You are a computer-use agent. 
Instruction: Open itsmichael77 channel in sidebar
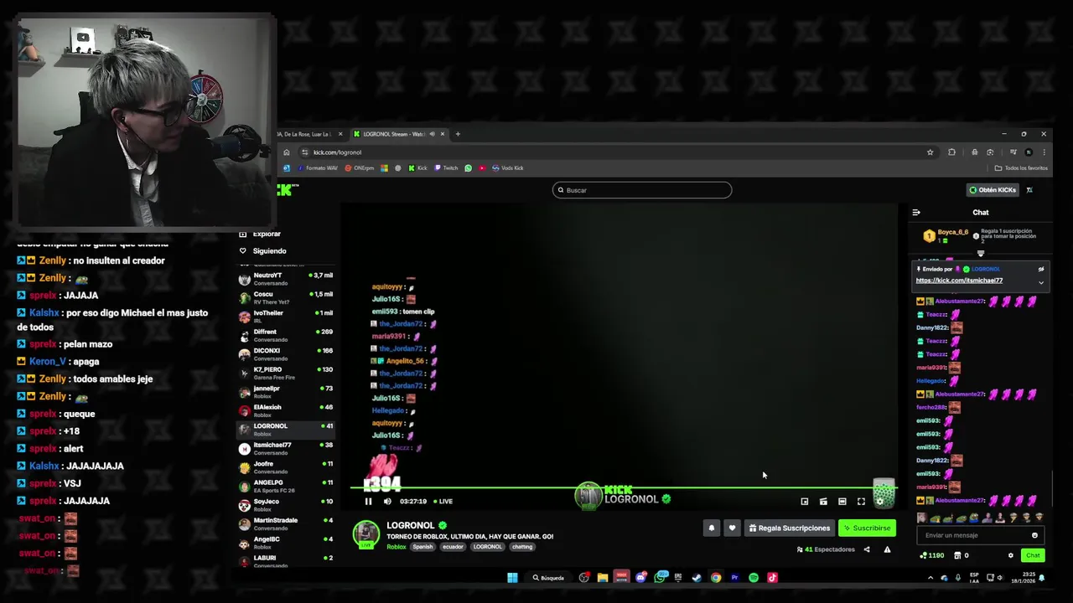point(286,449)
